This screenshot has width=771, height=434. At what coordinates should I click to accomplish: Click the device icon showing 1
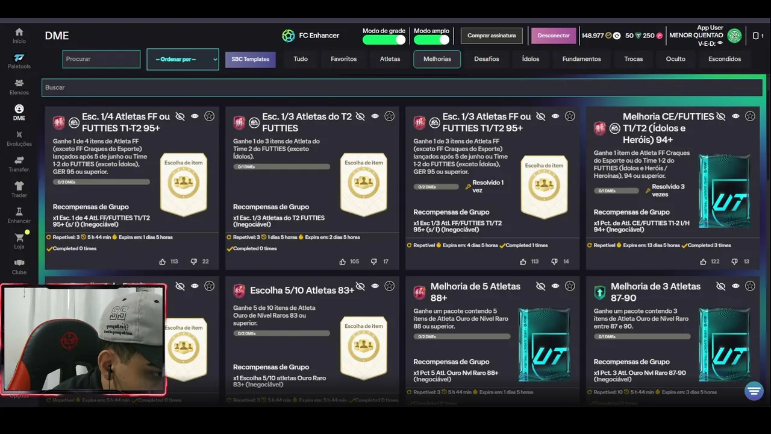click(x=758, y=36)
